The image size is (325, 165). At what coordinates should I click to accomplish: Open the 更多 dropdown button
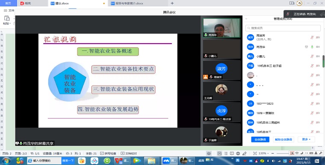click(x=306, y=139)
